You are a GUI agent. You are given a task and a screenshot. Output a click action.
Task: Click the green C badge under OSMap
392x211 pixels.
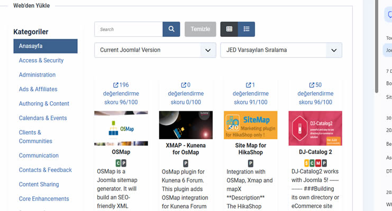pyautogui.click(x=118, y=163)
